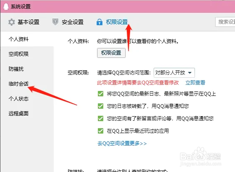Viewport: 235px width, 172px height.
Task: Click the 立即查看 link
Action: 195,83
